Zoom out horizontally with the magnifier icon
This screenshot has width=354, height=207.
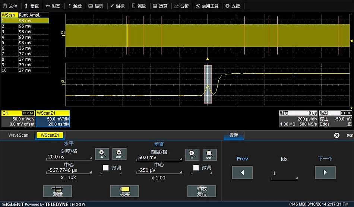[119, 154]
